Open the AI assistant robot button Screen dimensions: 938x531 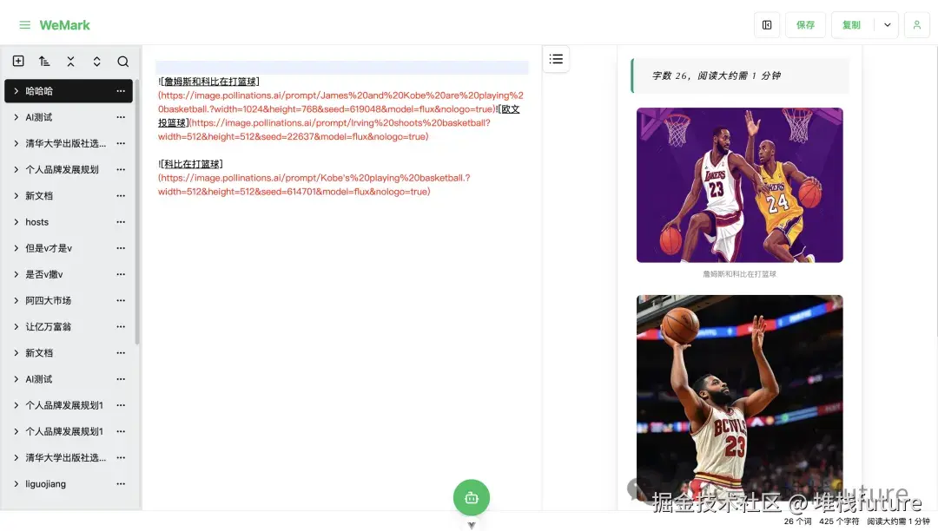472,497
